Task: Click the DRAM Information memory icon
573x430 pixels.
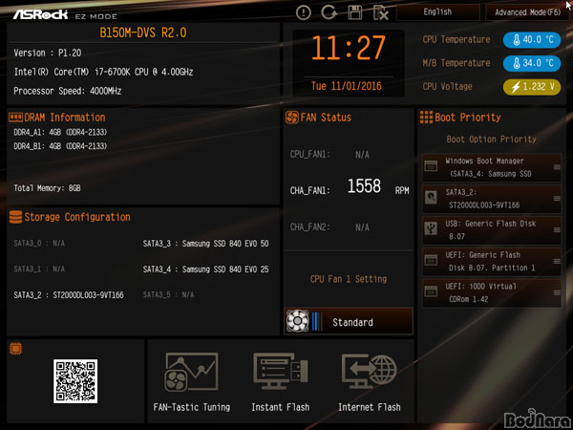Action: click(15, 118)
